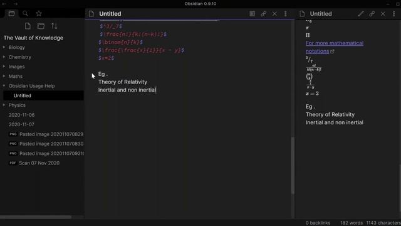Open the 2020-11-07 daily note
Screen dimensions: 401x226
(21, 124)
